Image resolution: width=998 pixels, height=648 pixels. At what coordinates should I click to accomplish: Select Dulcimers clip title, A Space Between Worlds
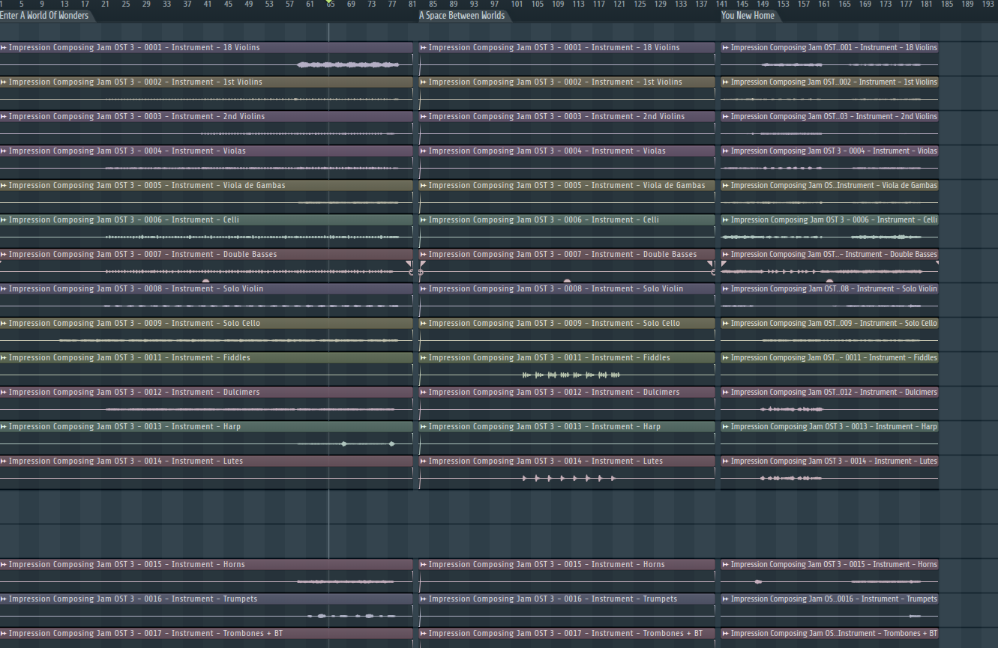(554, 393)
